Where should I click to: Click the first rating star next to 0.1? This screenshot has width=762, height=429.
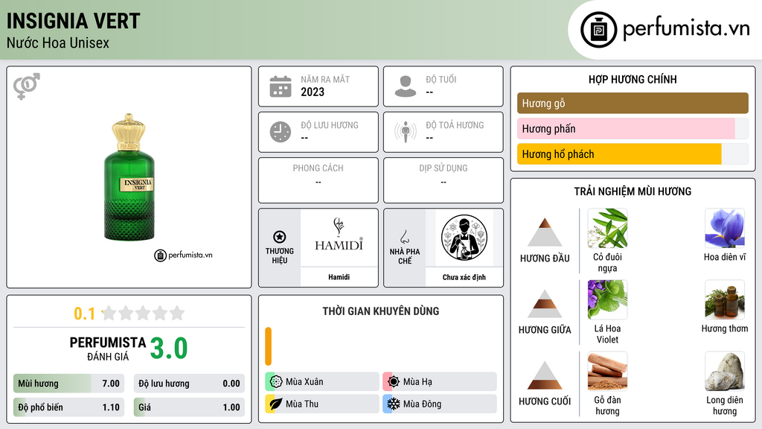109,313
